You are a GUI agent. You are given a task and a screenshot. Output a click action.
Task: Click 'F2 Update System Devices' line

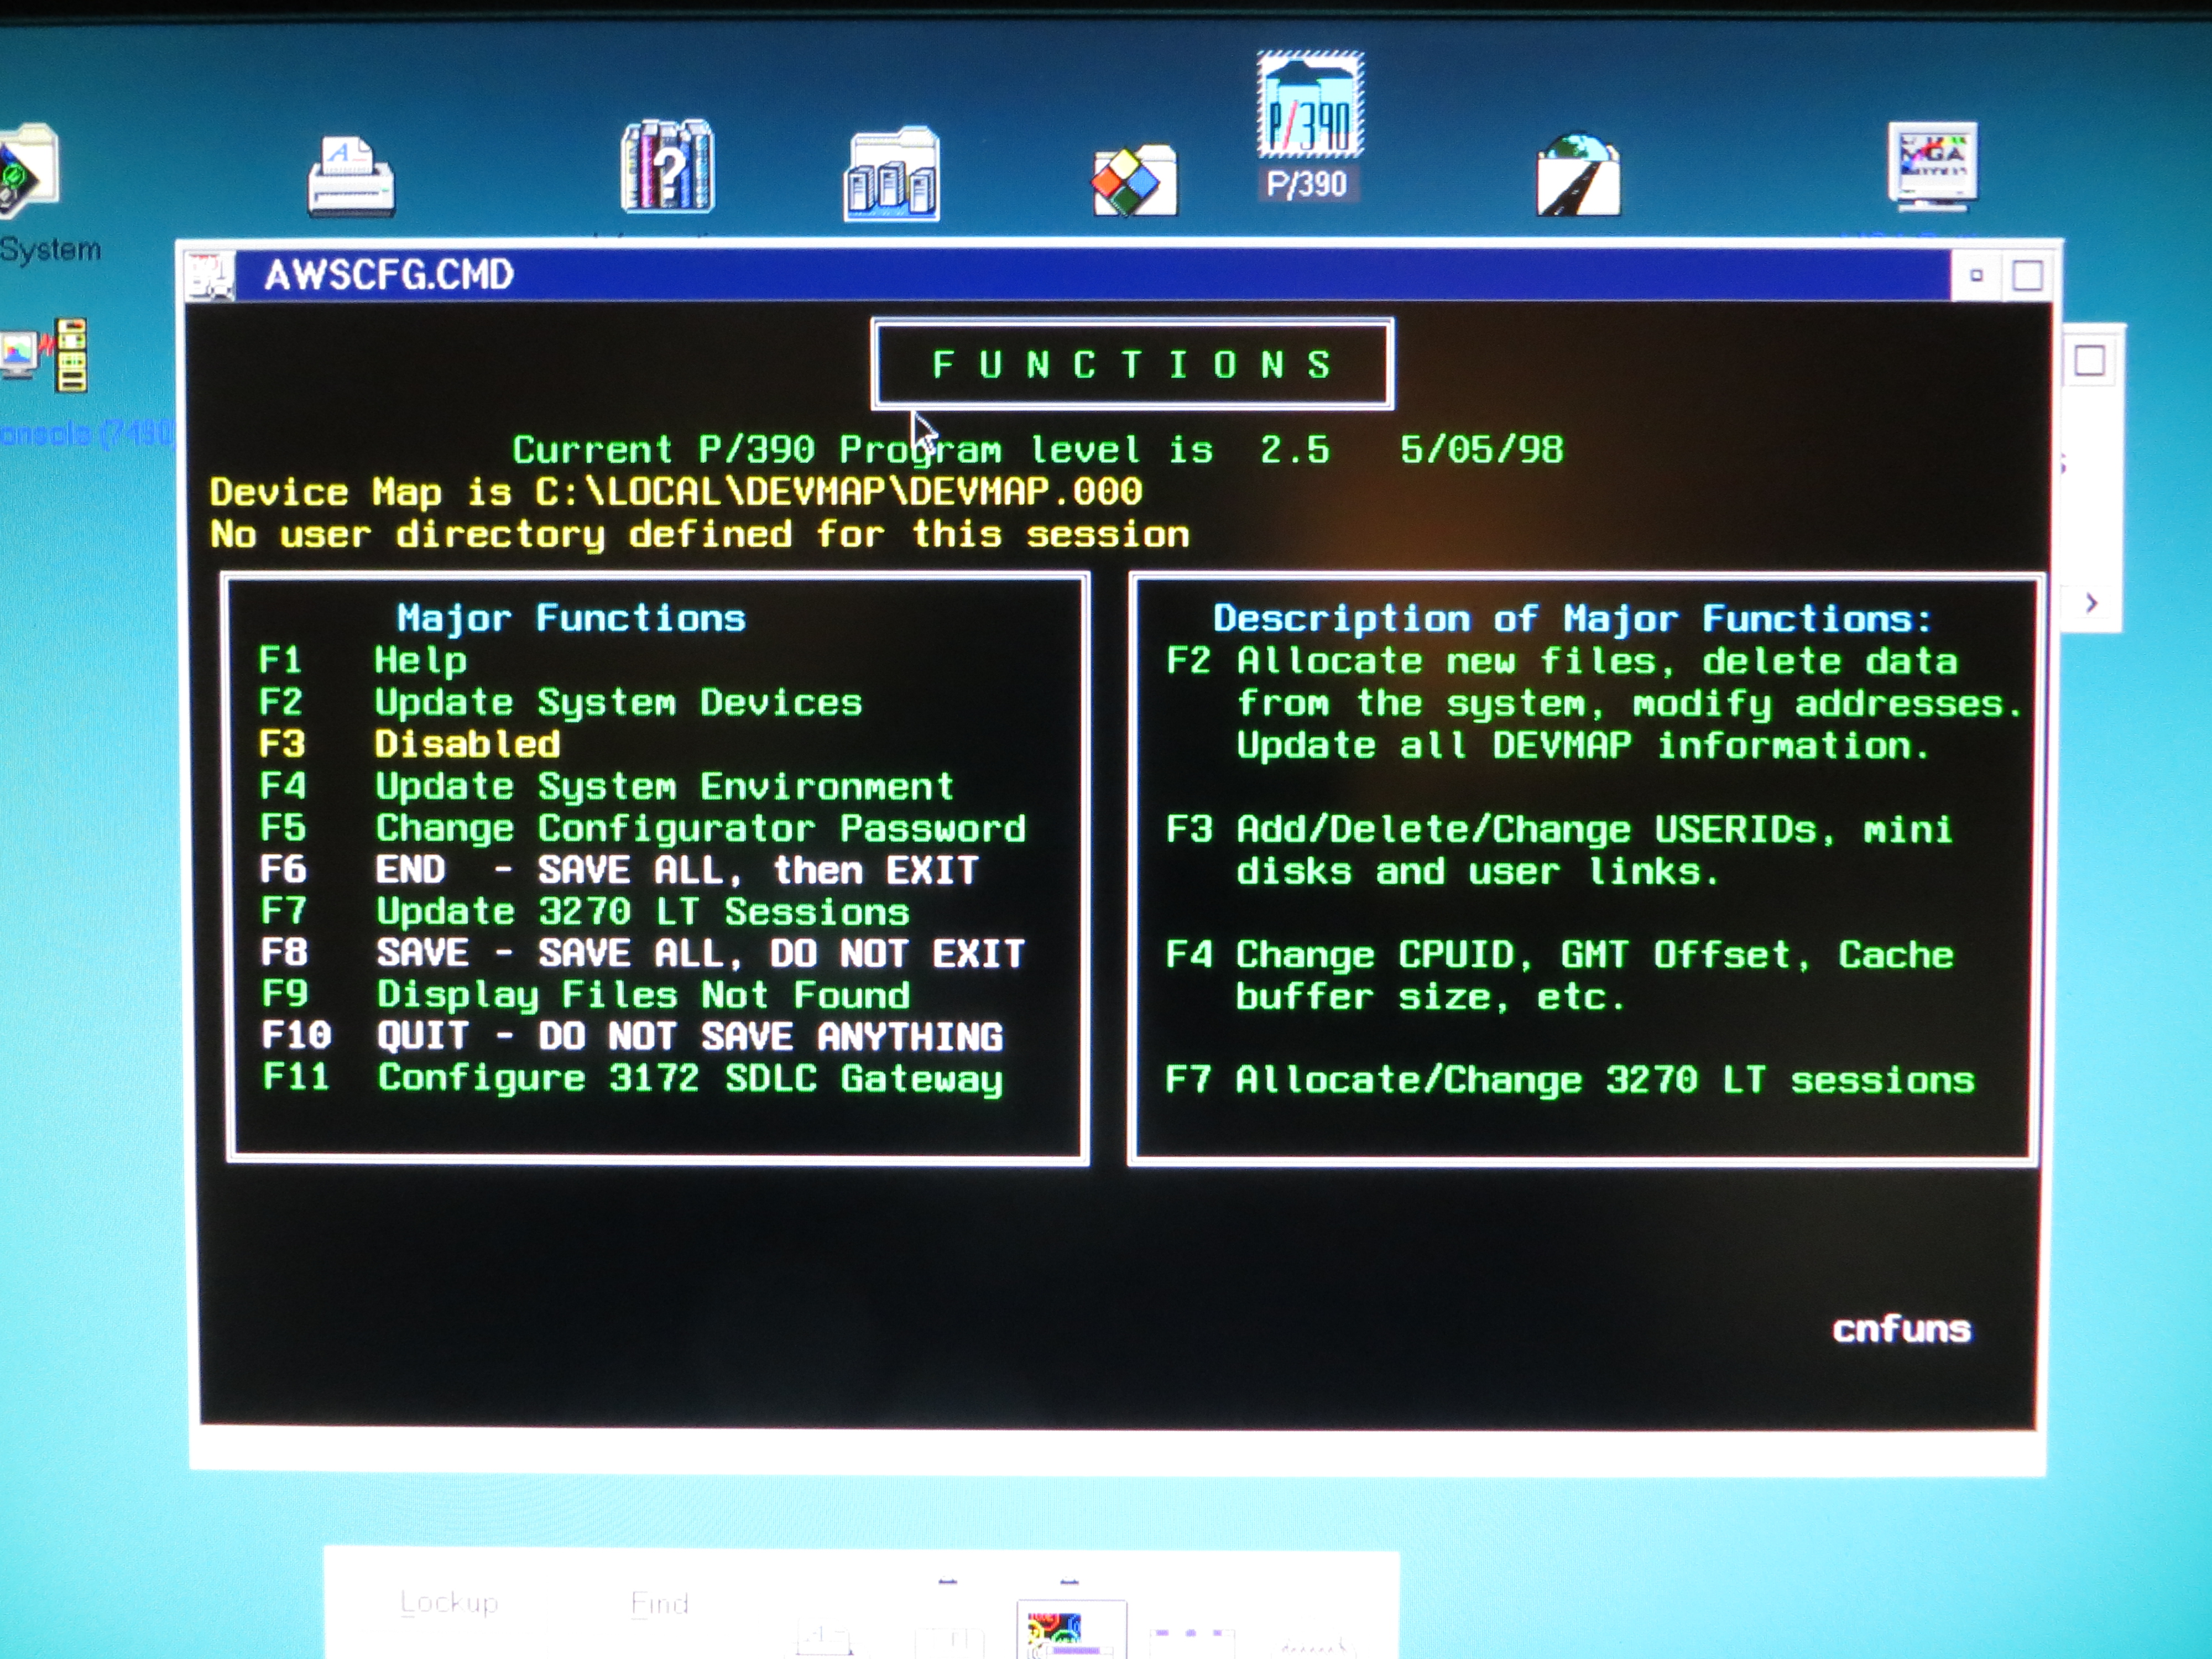click(x=560, y=702)
